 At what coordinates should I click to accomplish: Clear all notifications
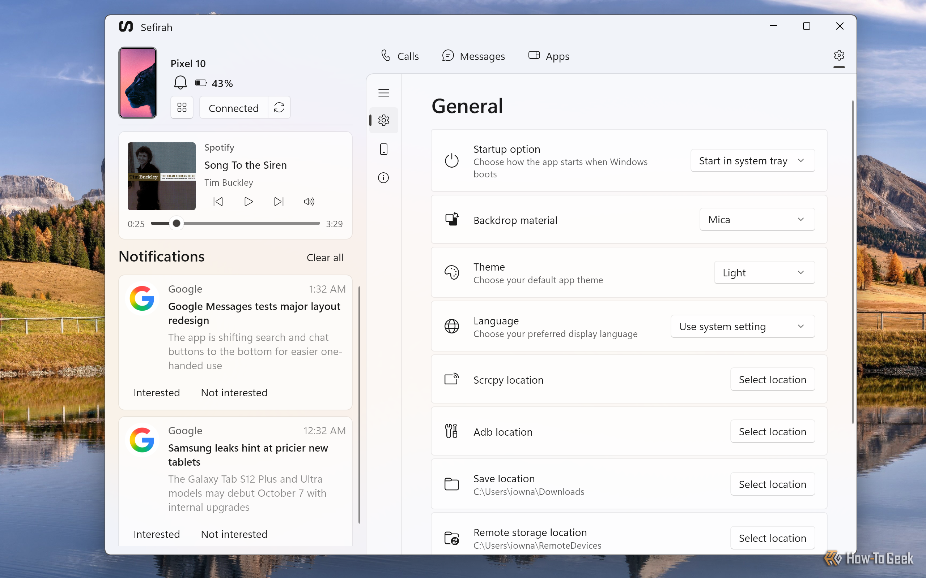[x=325, y=258]
